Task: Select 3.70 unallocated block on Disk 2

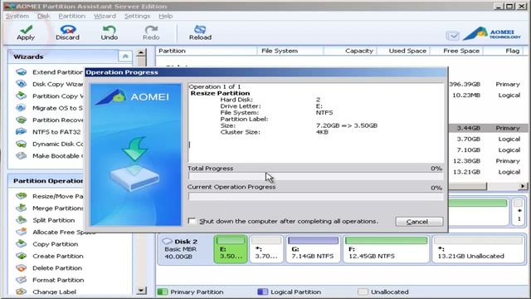Action: [266, 249]
